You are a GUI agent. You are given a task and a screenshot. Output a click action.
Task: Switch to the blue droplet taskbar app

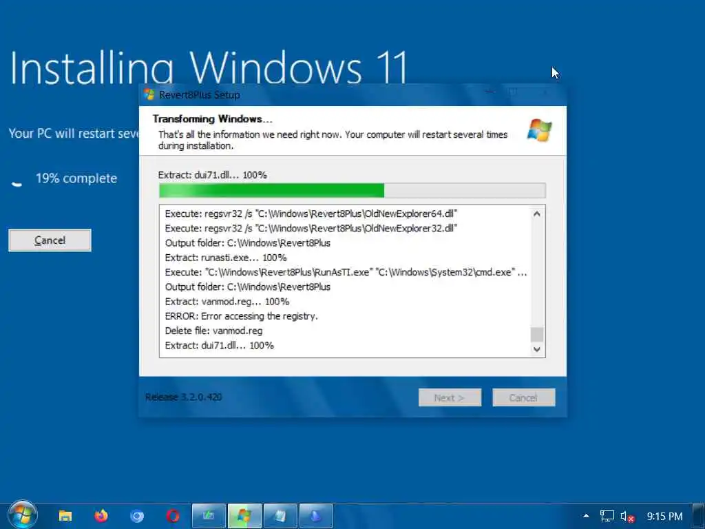316,516
